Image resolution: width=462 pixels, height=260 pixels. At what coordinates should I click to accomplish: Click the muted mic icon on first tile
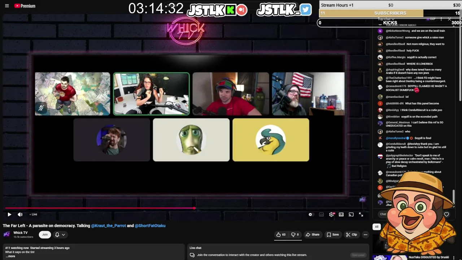pyautogui.click(x=41, y=108)
